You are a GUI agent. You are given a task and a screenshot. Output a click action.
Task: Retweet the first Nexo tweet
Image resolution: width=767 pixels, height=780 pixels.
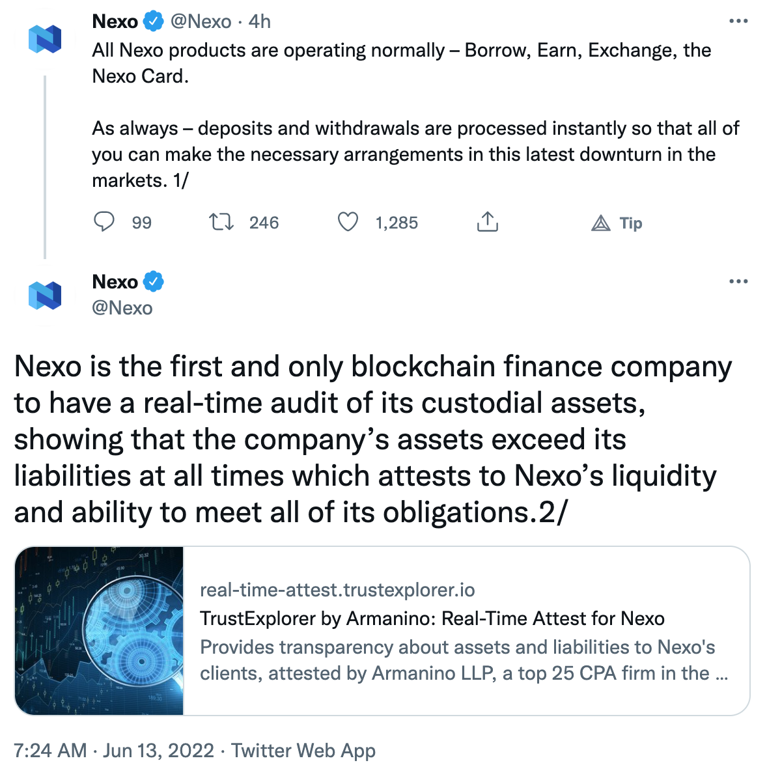pos(221,223)
